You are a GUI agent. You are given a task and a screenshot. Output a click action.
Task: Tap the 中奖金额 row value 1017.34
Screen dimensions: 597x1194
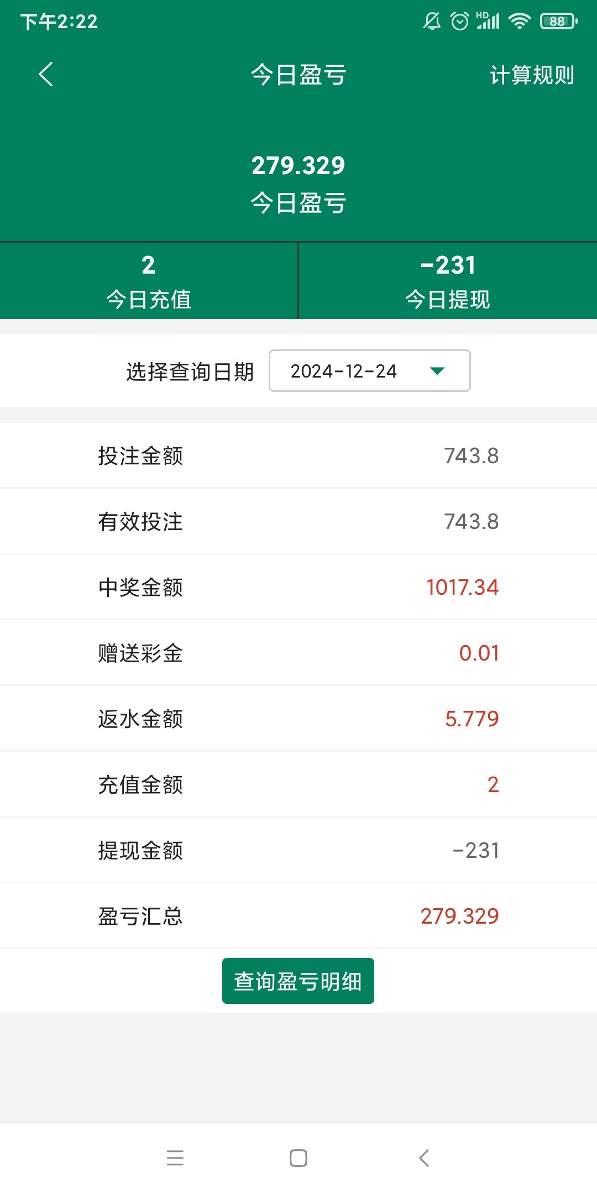462,587
